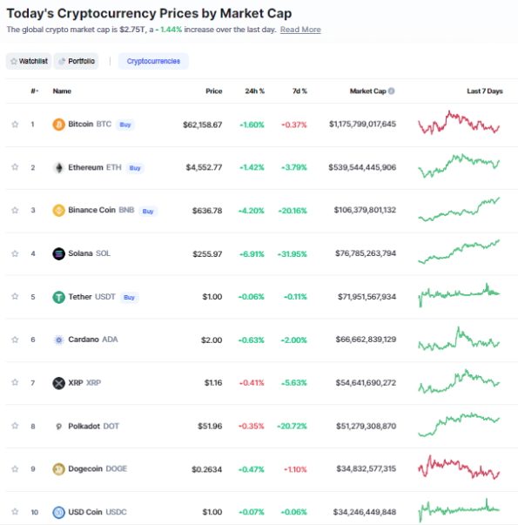
Task: Toggle watchlist star for Cardano
Action: tap(15, 340)
